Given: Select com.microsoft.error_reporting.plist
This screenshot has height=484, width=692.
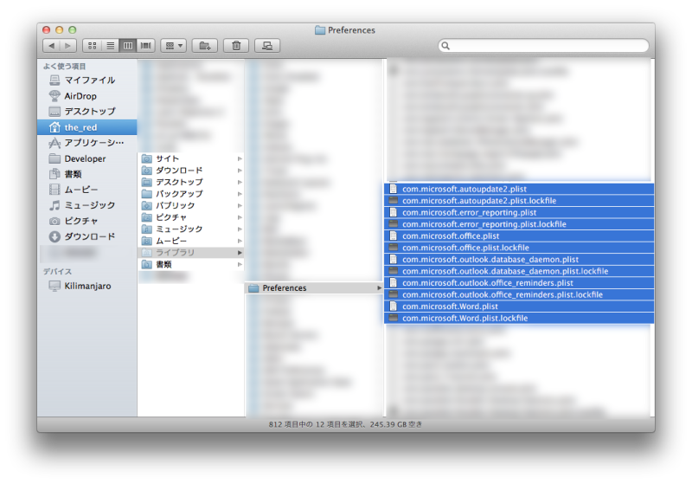Looking at the screenshot, I should point(519,212).
